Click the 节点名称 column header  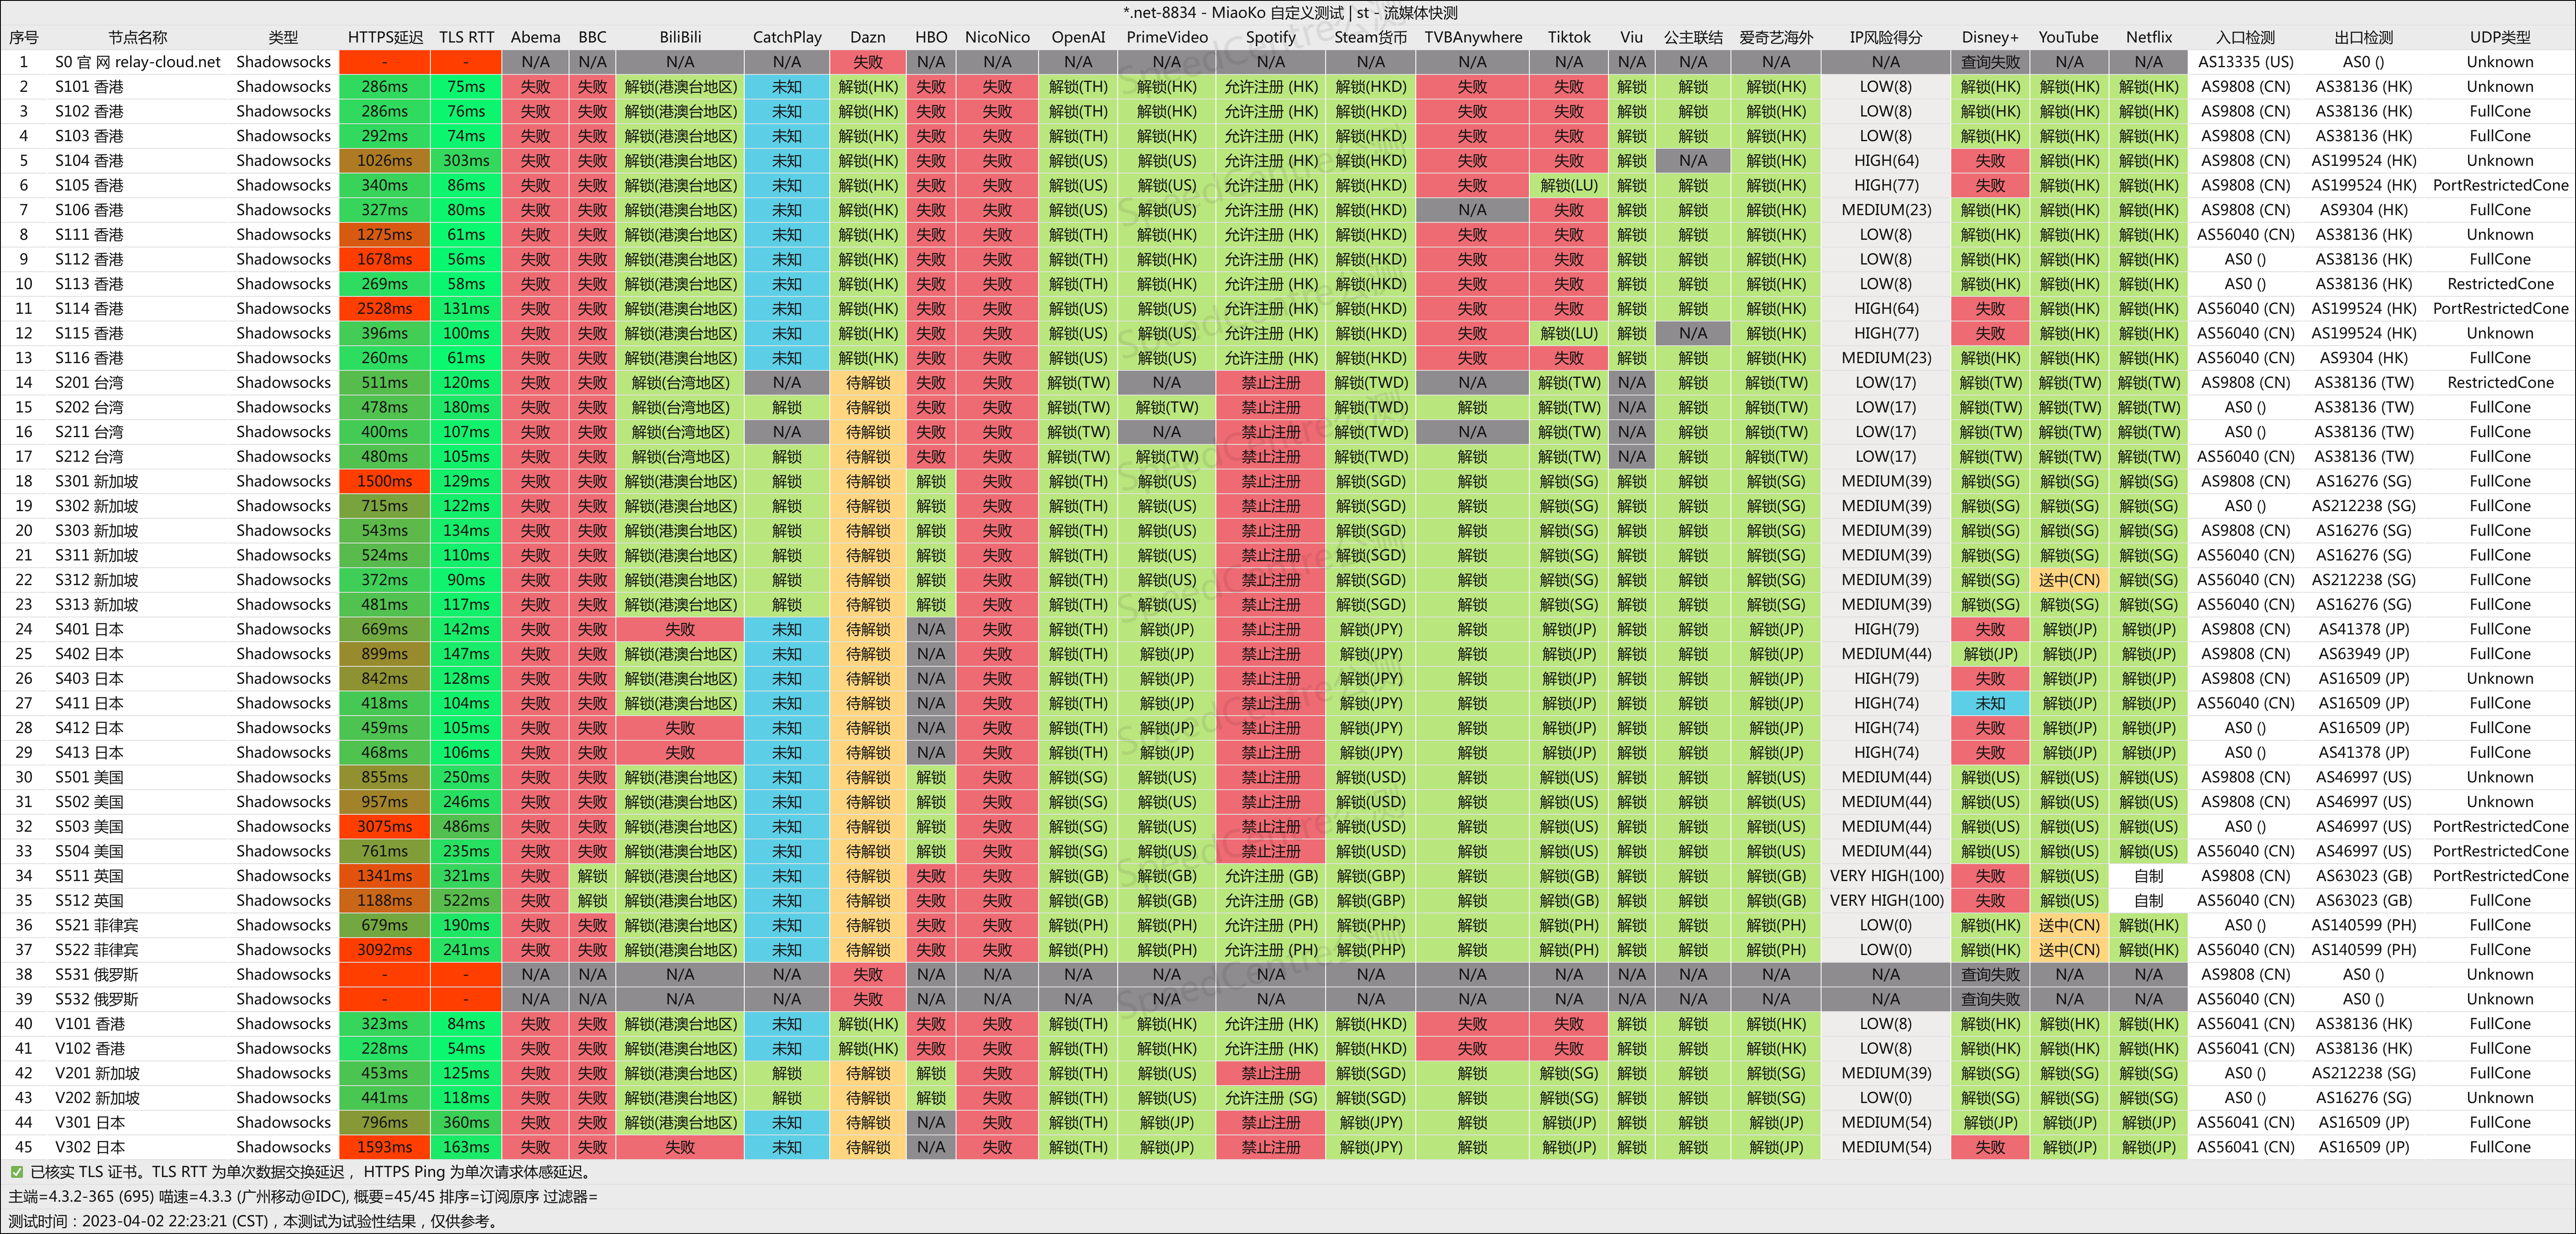(138, 37)
